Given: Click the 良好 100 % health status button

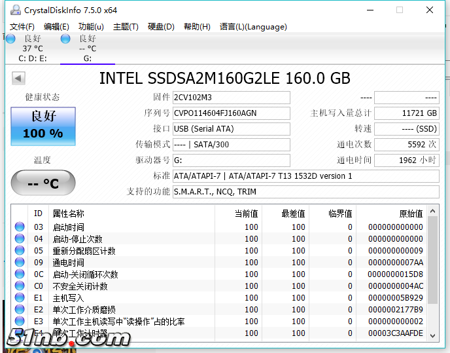Looking at the screenshot, I should tap(43, 126).
